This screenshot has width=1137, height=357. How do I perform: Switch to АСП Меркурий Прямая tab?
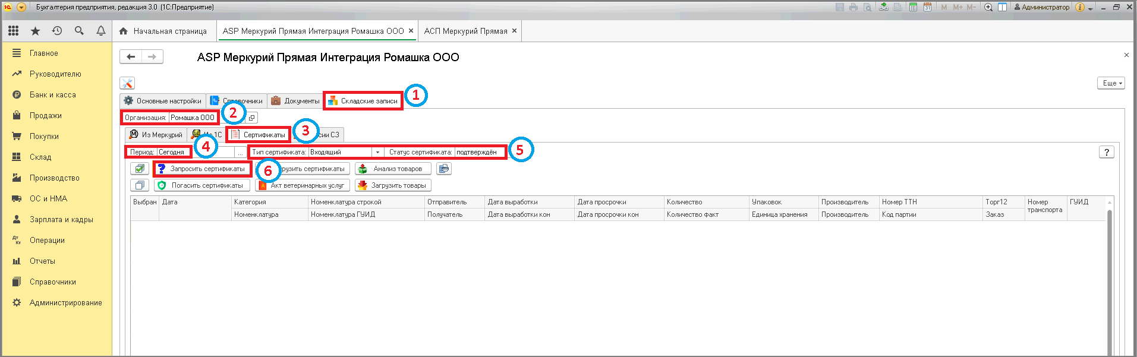[466, 31]
